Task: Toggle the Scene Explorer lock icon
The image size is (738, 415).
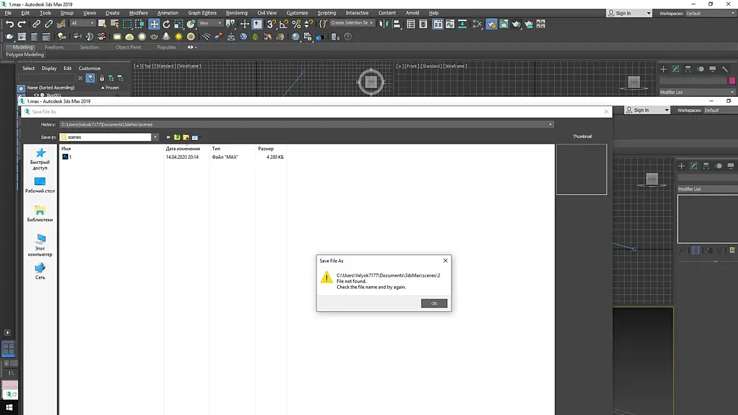Action: [x=102, y=78]
